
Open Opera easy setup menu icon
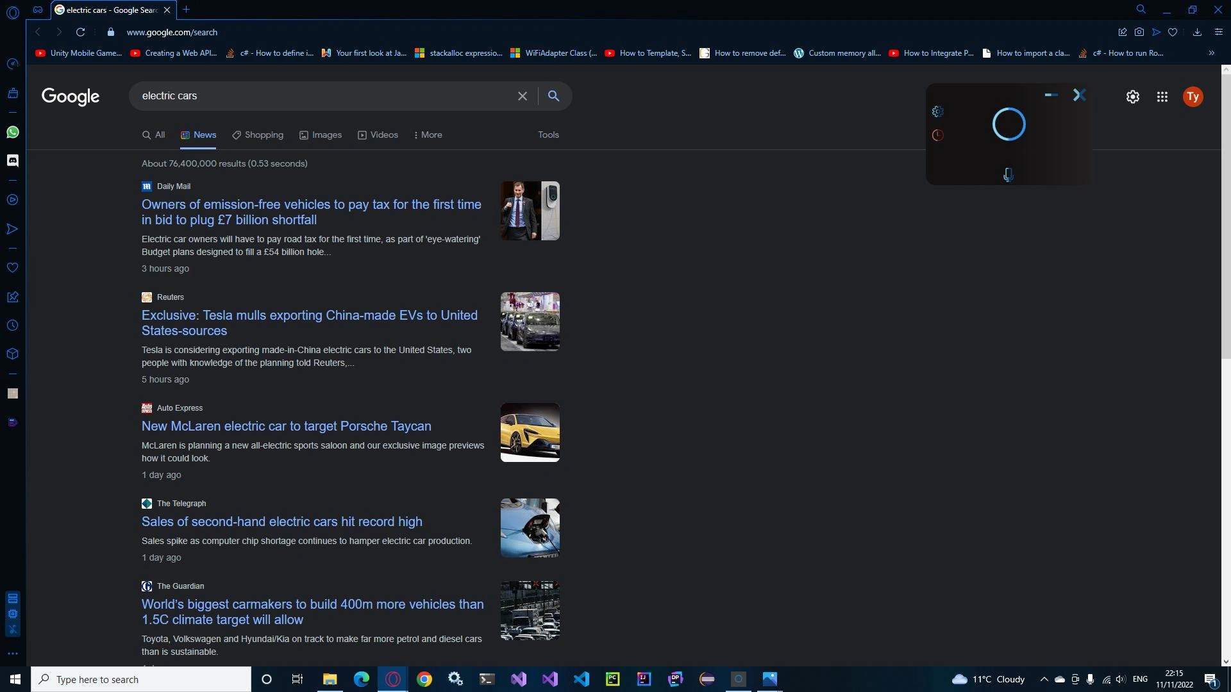tap(1219, 32)
